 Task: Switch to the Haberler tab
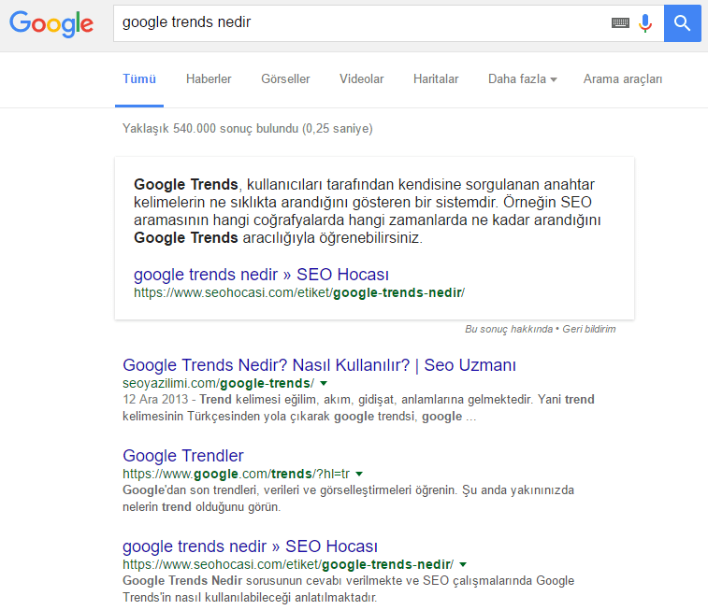209,79
